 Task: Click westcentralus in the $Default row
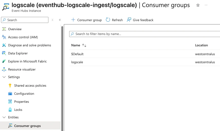205,54
